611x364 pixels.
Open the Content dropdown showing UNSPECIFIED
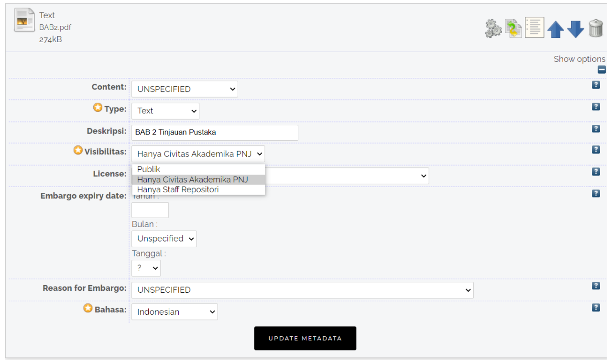click(x=184, y=88)
